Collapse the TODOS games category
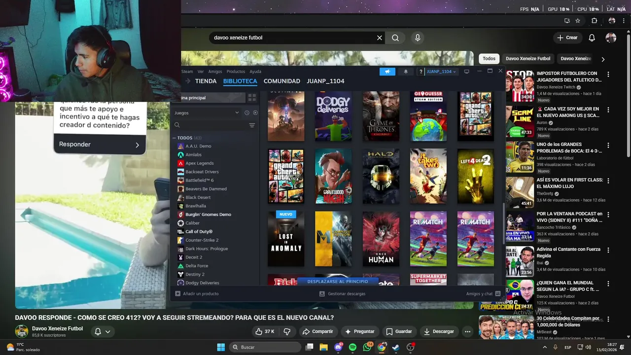Image resolution: width=631 pixels, height=355 pixels. click(174, 138)
